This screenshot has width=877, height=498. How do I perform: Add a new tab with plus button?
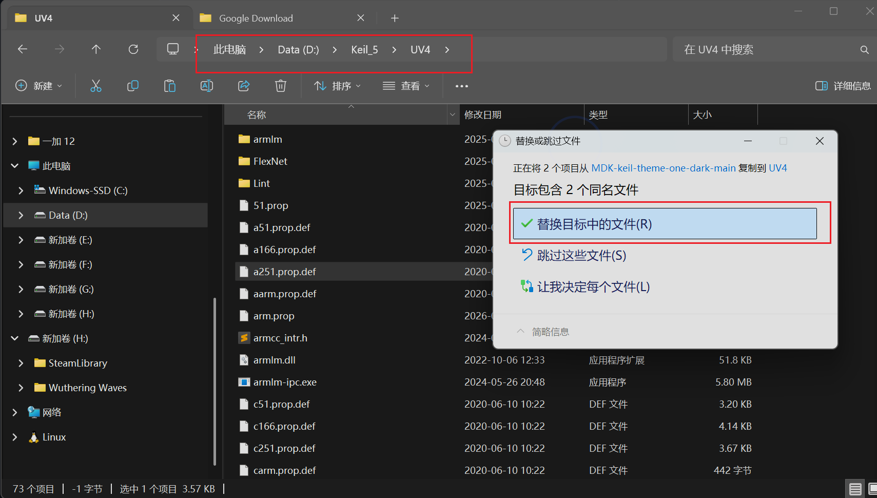pyautogui.click(x=395, y=18)
